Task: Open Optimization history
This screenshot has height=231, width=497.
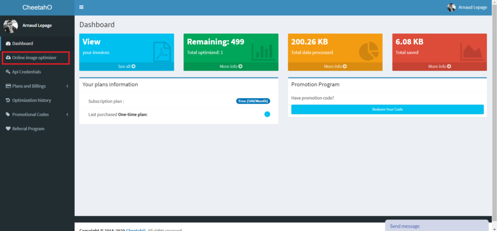Action: coord(37,100)
